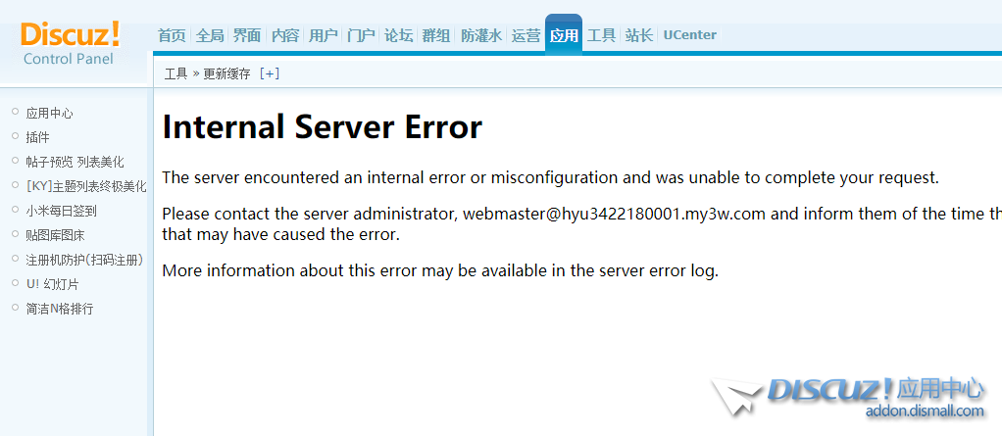The height and width of the screenshot is (436, 1002).
Task: Open the 界面 tab
Action: pos(247,35)
